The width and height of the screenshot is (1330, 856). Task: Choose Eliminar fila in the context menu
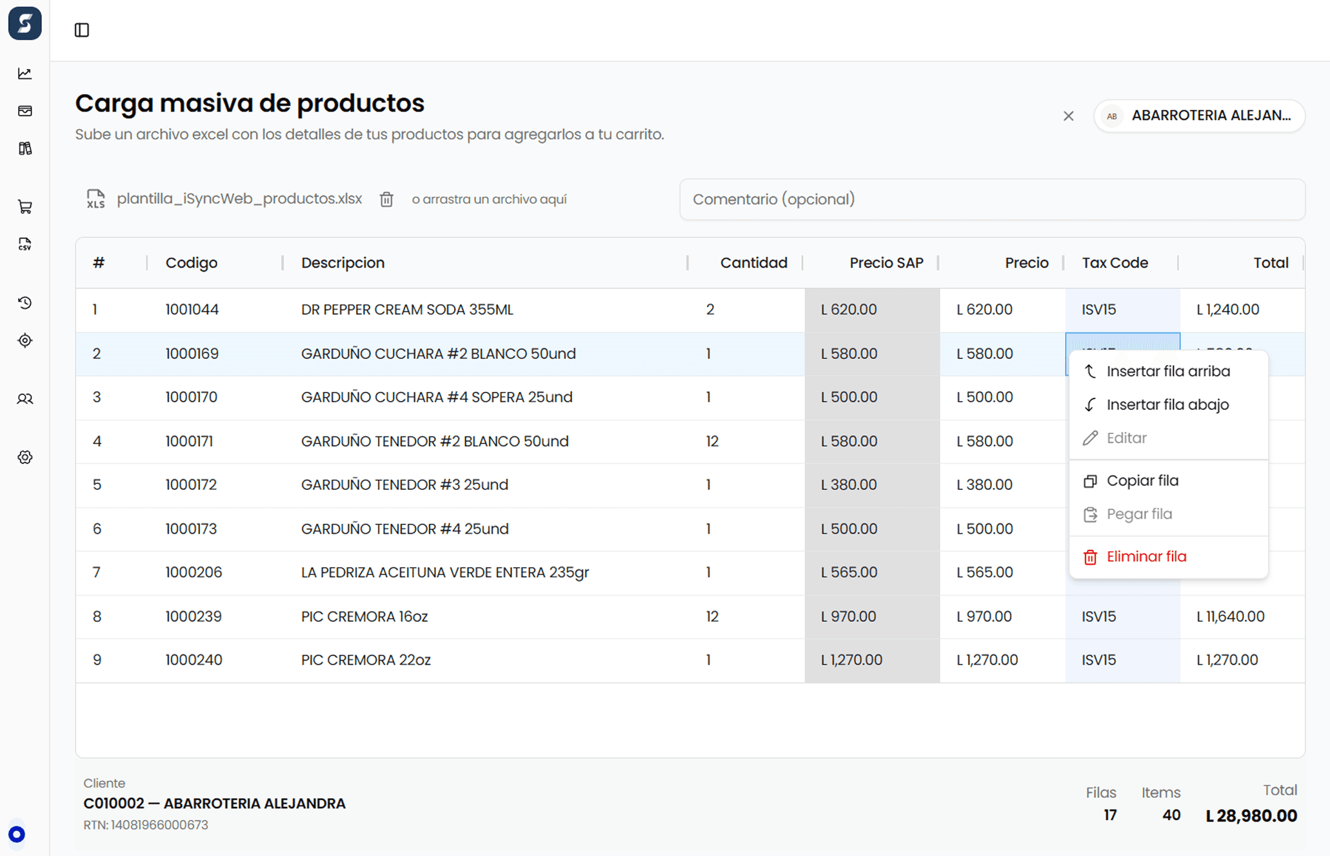point(1169,557)
